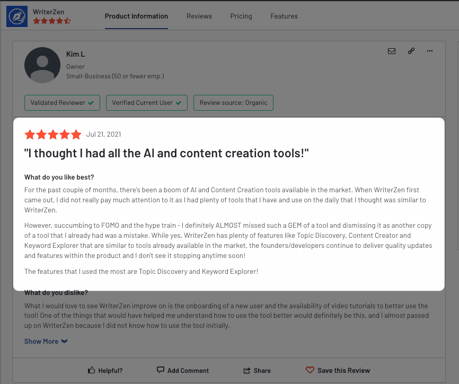Click the Add Comment speech bubble icon

click(x=161, y=370)
